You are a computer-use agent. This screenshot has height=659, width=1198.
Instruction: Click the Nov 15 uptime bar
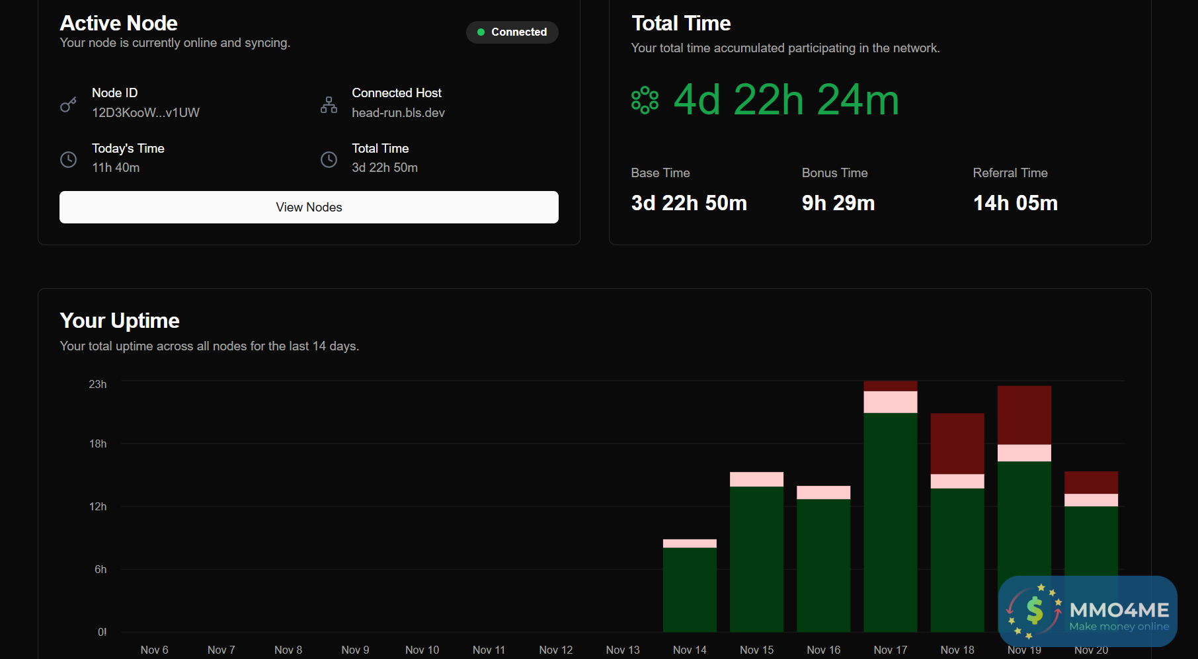[756, 552]
